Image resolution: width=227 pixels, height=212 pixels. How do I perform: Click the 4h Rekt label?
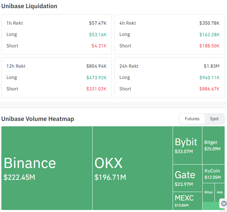[128, 23]
